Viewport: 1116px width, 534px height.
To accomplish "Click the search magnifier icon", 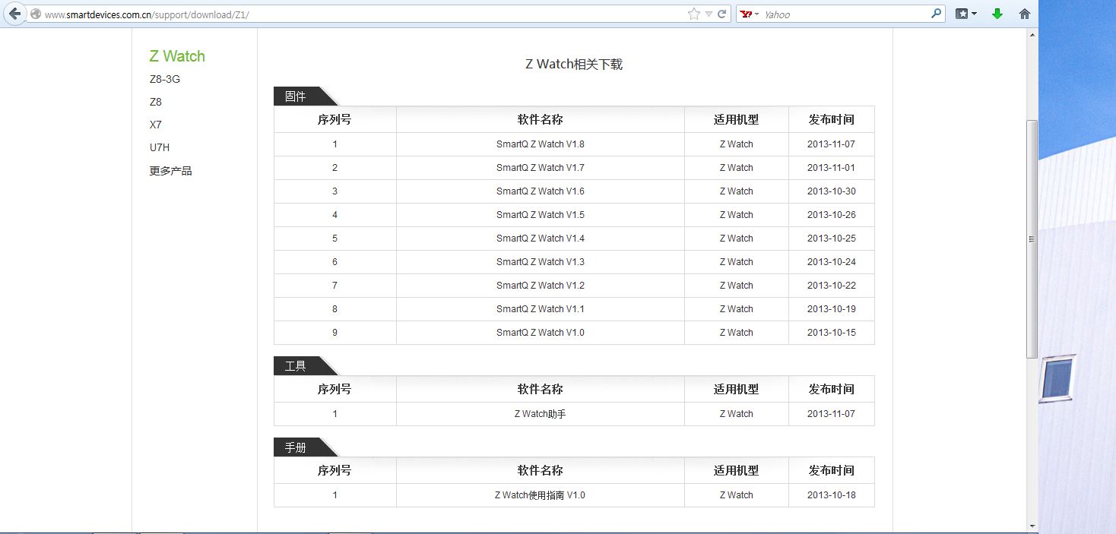I will tap(936, 14).
